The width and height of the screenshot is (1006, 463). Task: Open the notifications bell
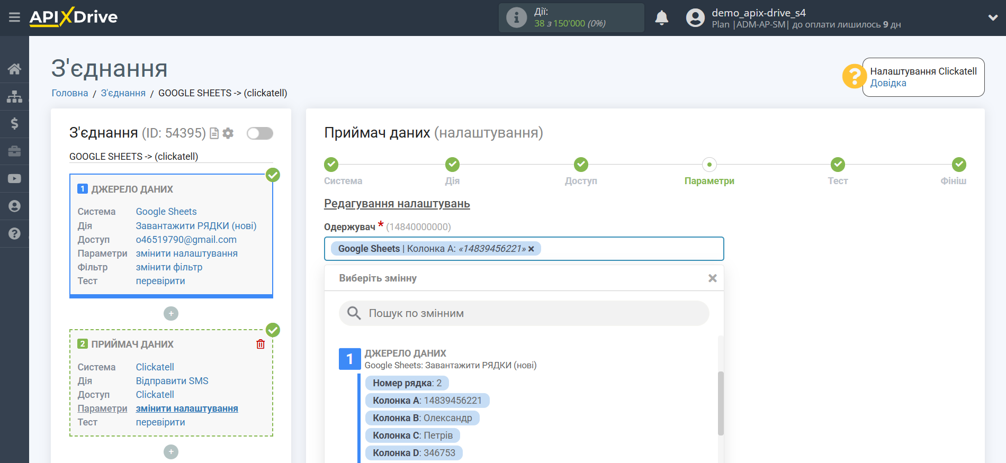coord(661,17)
